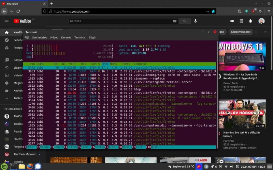Click the YouTube search magnifier button
The height and width of the screenshot is (170, 273).
pos(185,21)
